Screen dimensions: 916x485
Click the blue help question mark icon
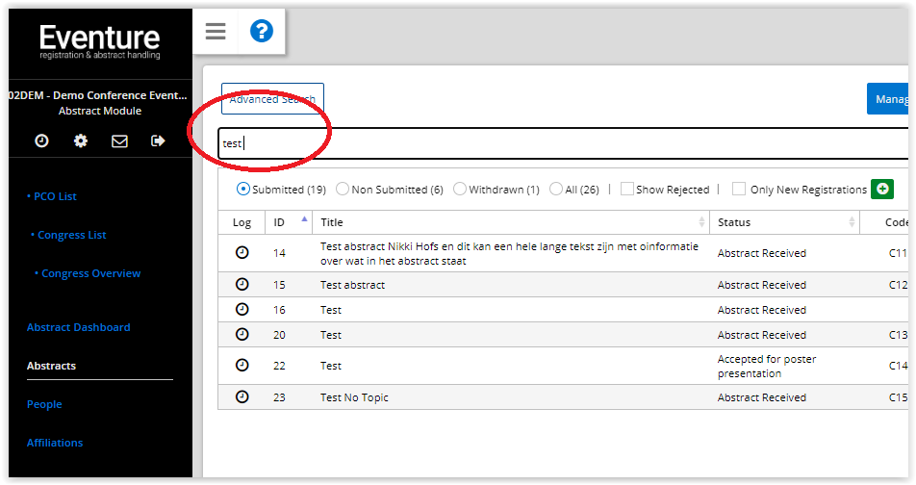[261, 31]
